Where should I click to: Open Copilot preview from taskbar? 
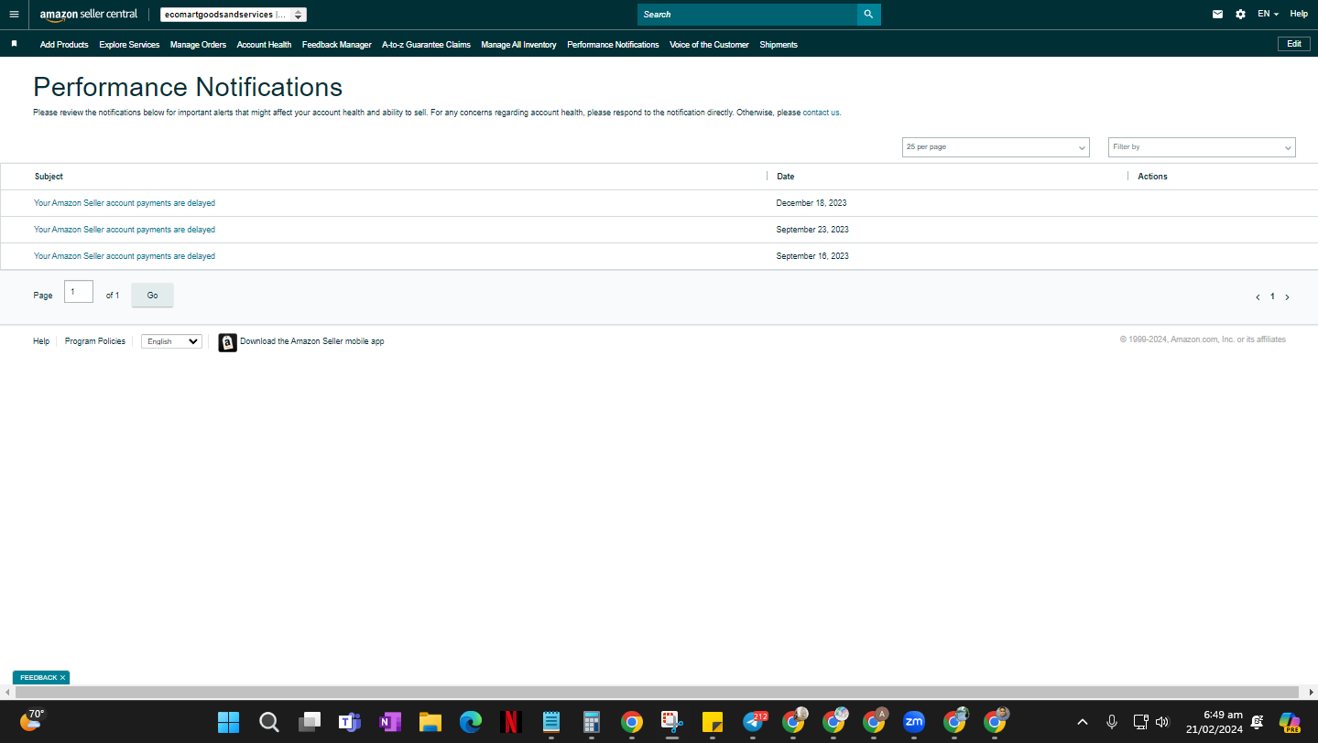click(1290, 723)
